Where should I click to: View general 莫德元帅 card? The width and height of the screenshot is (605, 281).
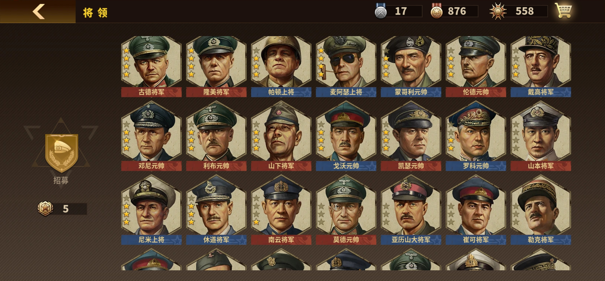click(346, 210)
